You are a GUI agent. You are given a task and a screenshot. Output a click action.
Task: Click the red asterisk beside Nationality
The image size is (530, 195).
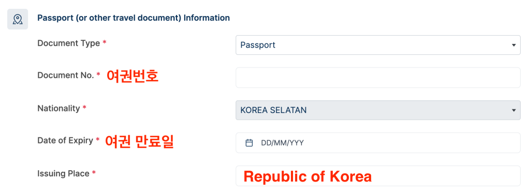coord(84,108)
